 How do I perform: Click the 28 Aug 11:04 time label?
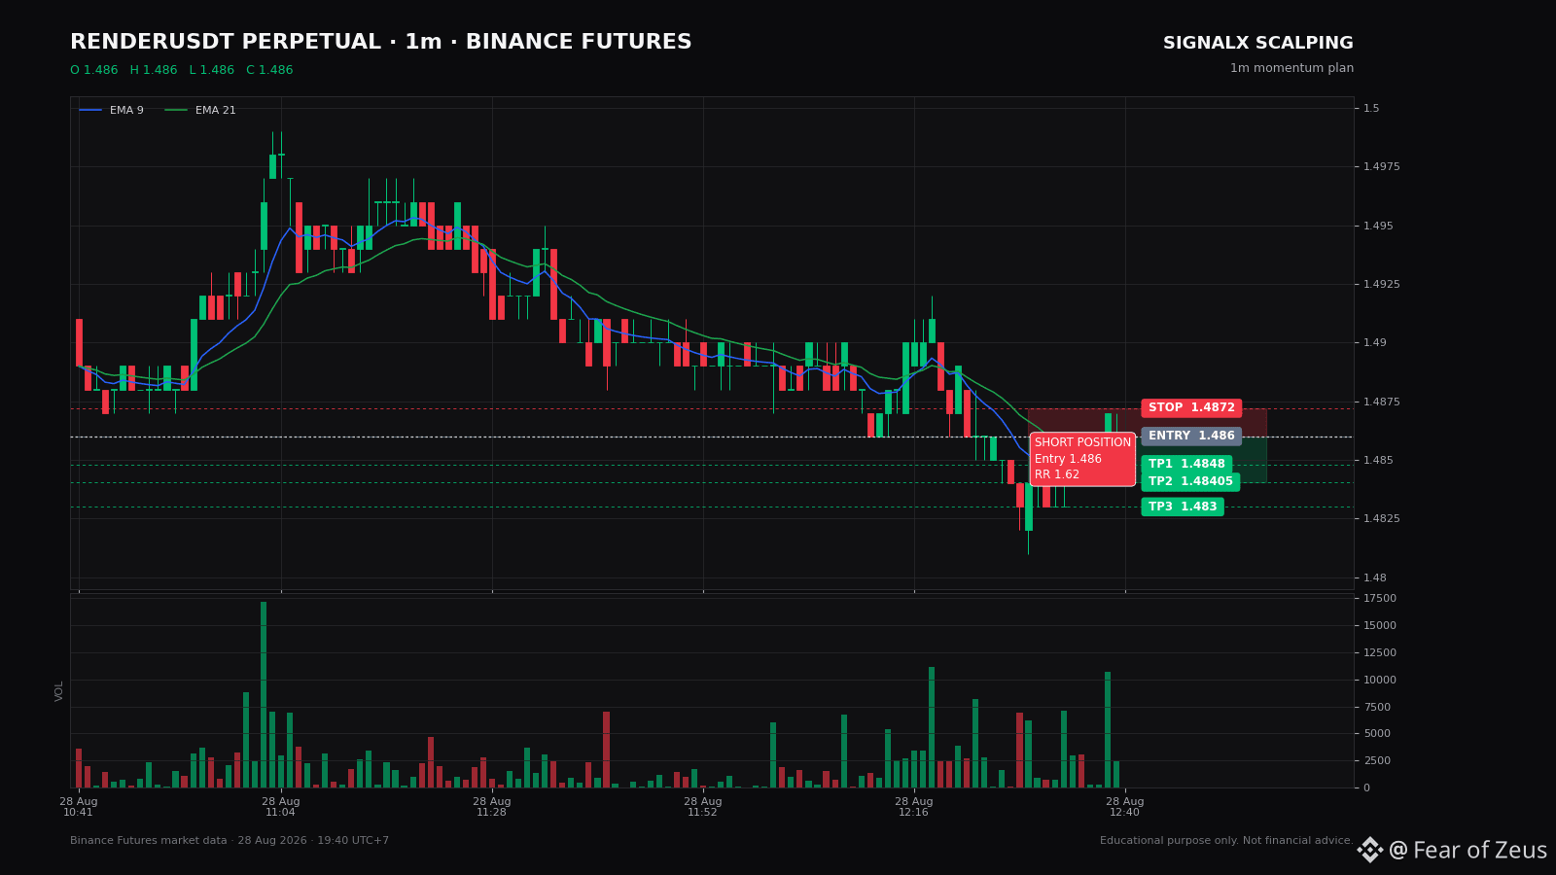(x=281, y=807)
